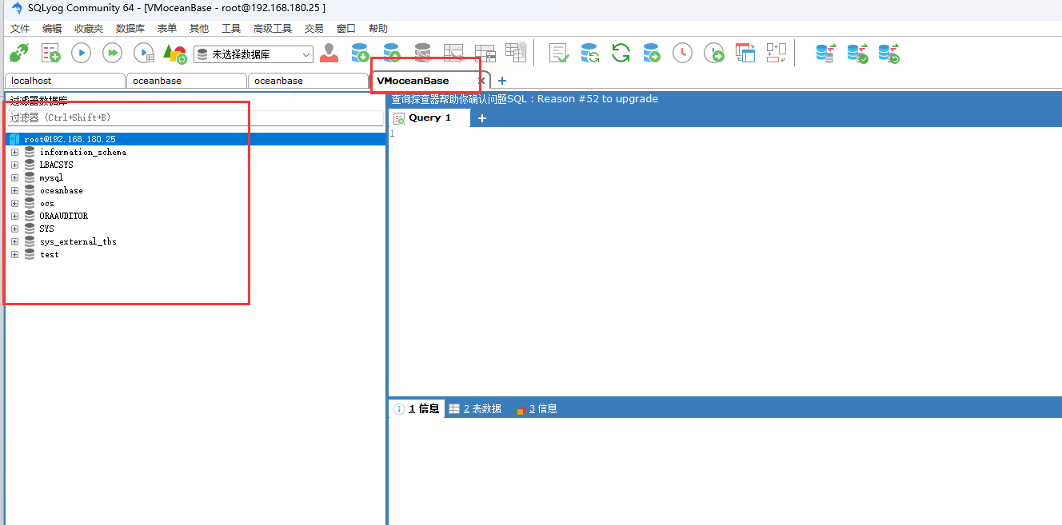1062x525 pixels.
Task: Click the green plug new connection icon
Action: 19,54
